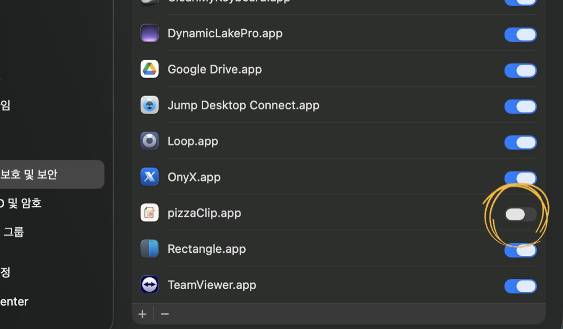This screenshot has height=329, width=563.
Task: Click the Jump Desktop Connect app icon
Action: (149, 105)
